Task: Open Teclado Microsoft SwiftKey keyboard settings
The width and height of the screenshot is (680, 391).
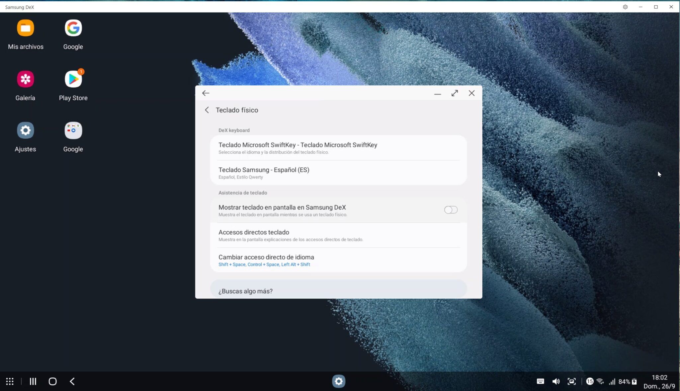Action: pos(338,148)
